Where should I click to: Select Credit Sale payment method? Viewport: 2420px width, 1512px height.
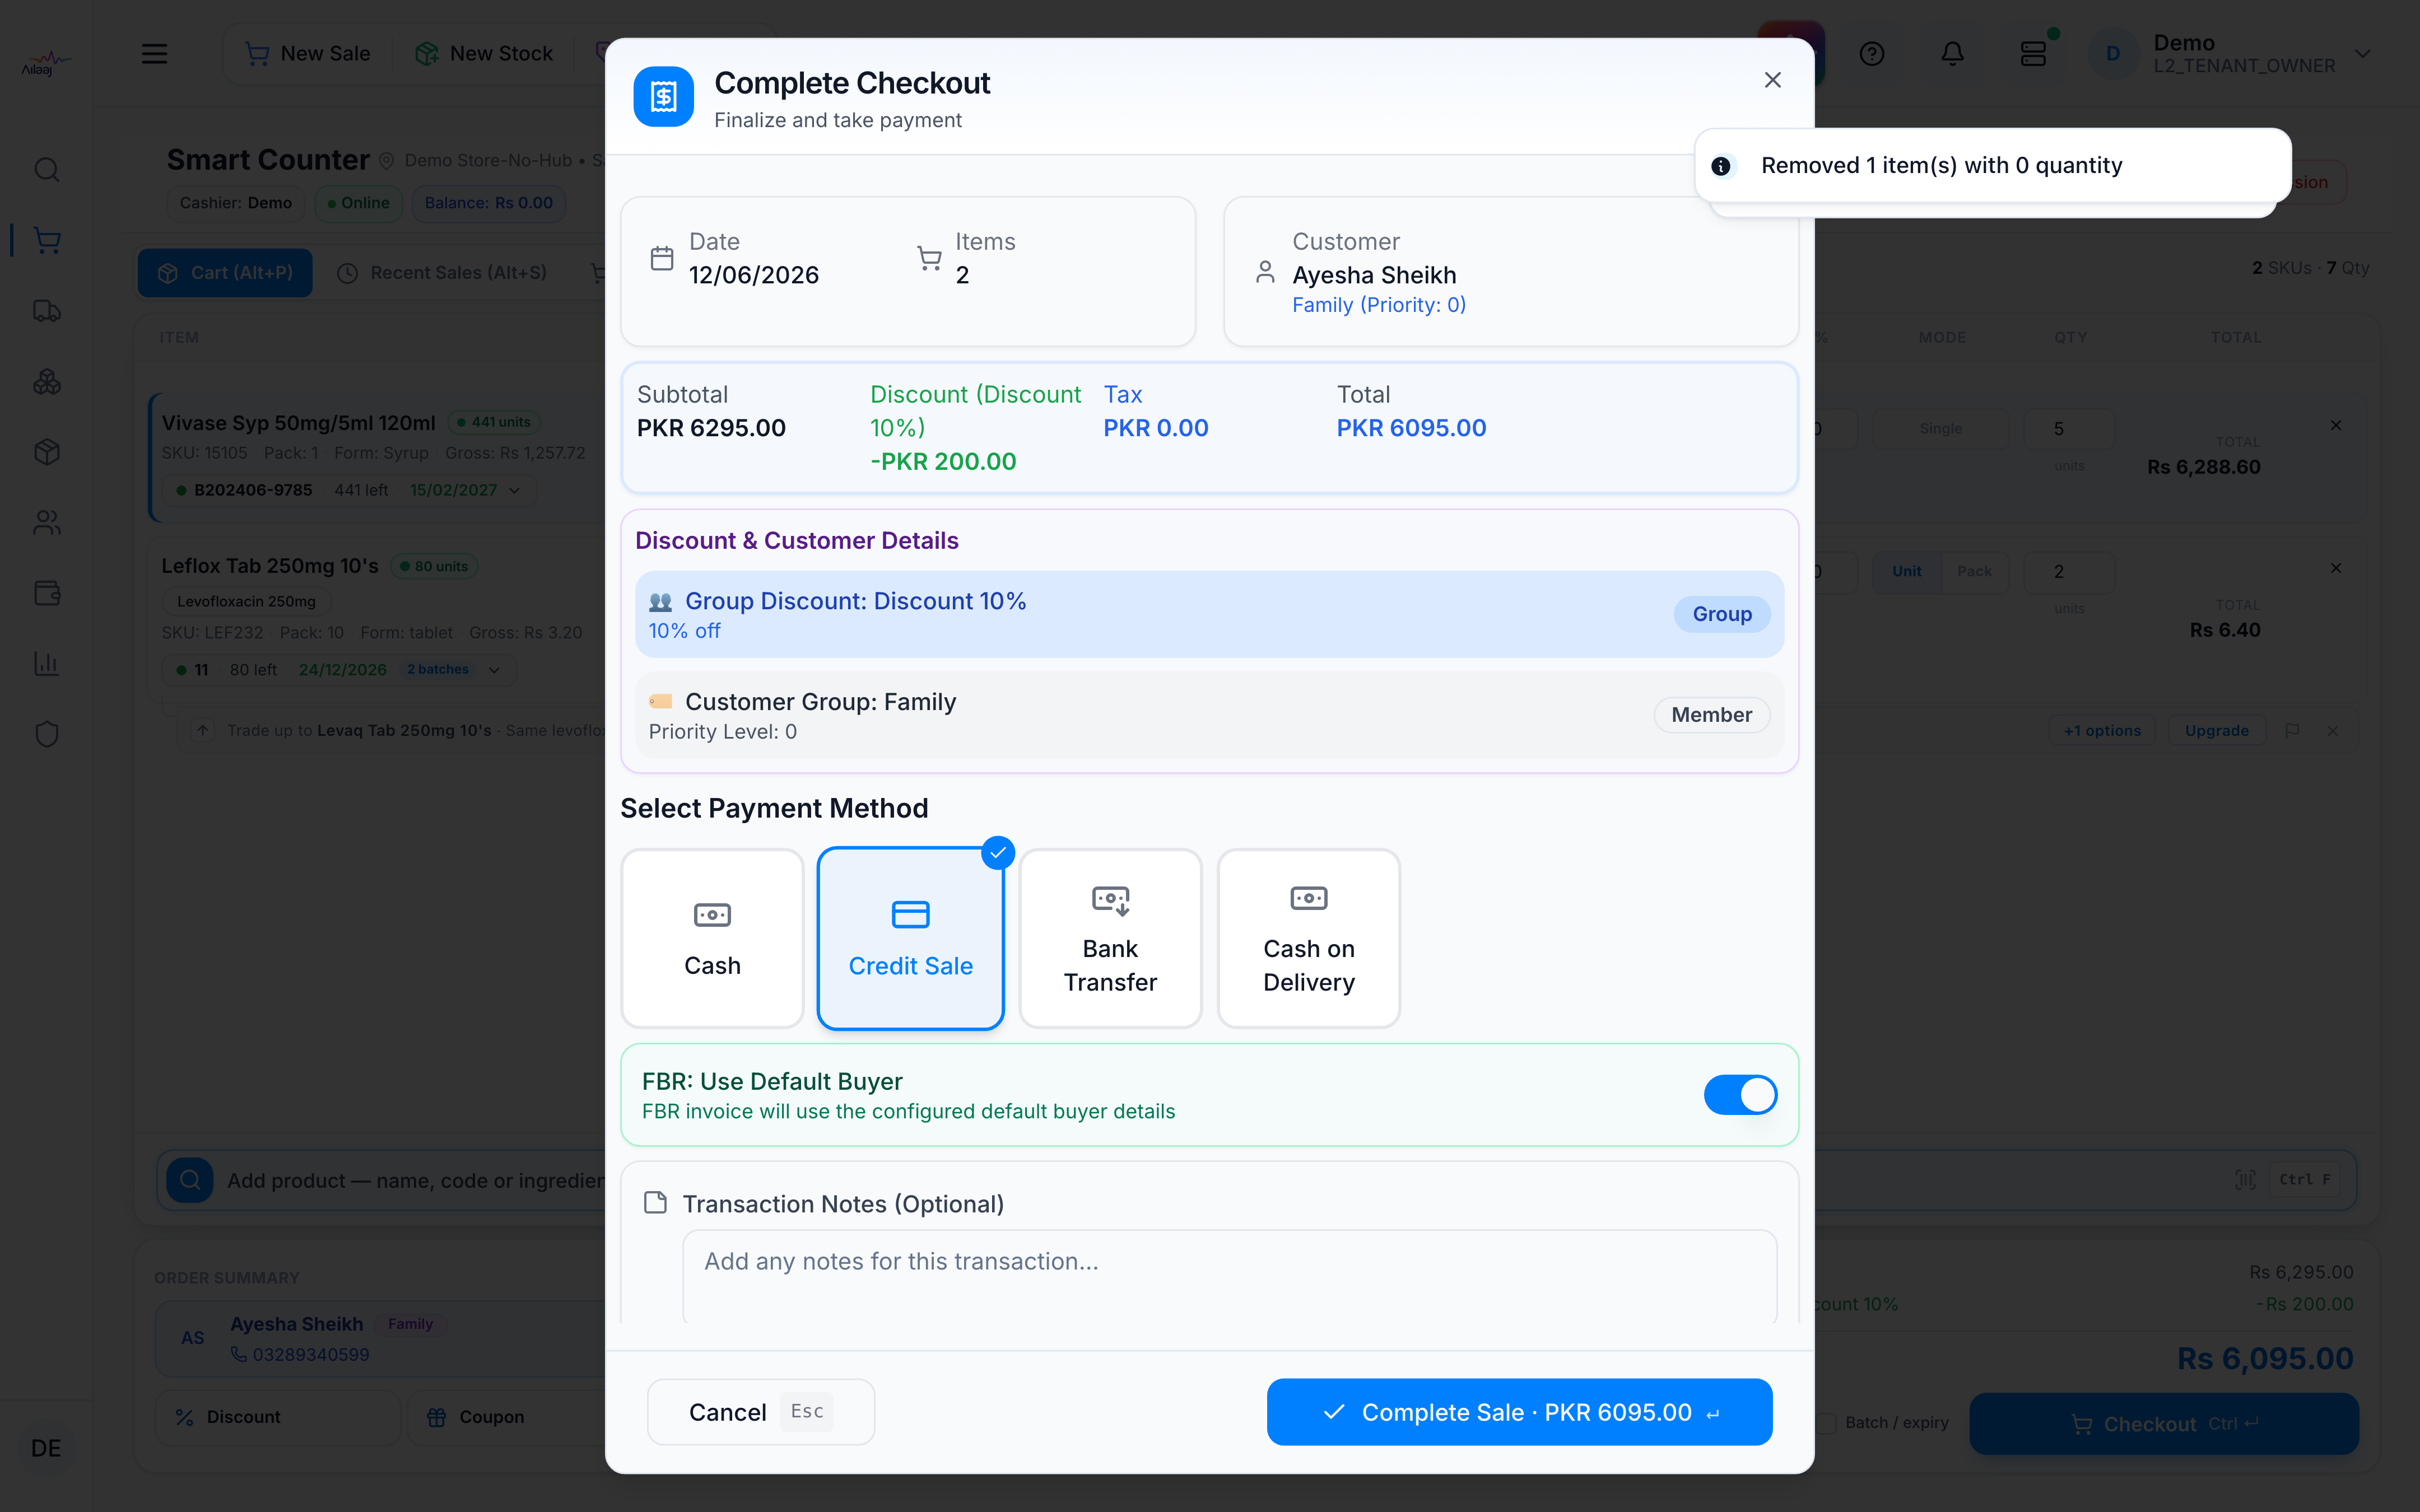[910, 938]
